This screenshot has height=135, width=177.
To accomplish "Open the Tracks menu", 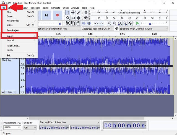I will tap(45, 8).
